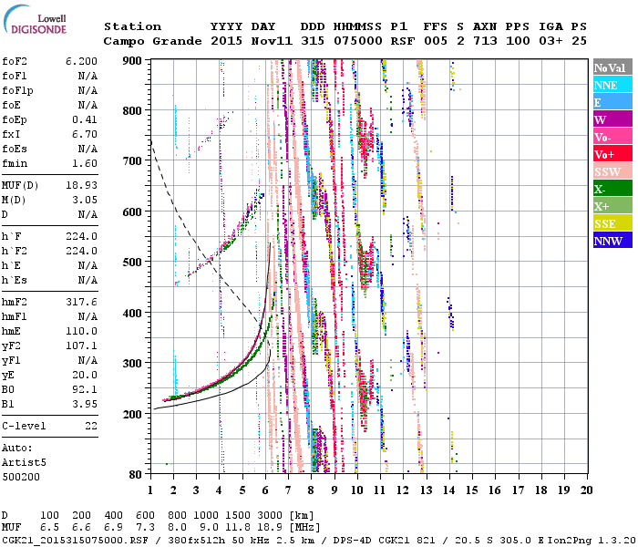Click the foEp value 0.41
The image size is (638, 547).
pos(85,119)
